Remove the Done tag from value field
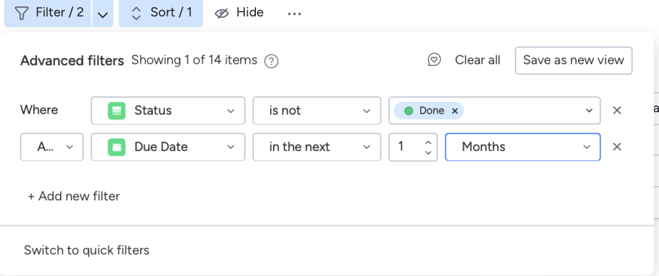The image size is (659, 276). pyautogui.click(x=454, y=110)
